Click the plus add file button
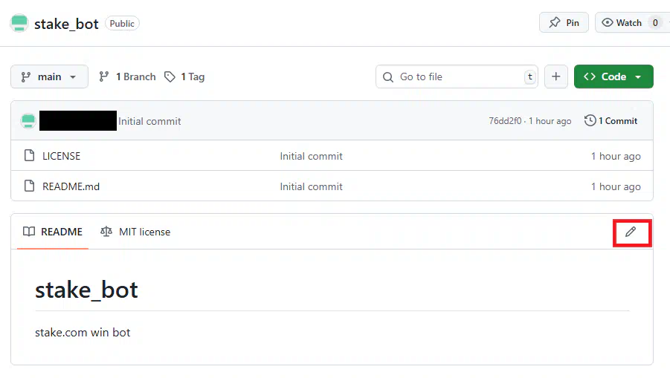Viewport: 670px width, 378px height. click(556, 76)
